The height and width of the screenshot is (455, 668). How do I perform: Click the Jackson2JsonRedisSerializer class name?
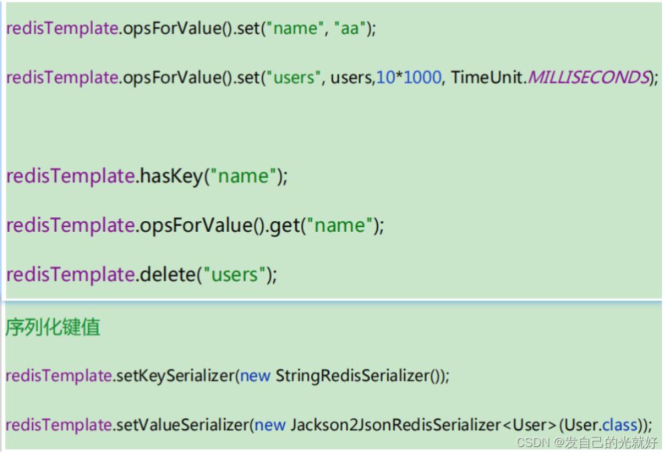pyautogui.click(x=395, y=424)
